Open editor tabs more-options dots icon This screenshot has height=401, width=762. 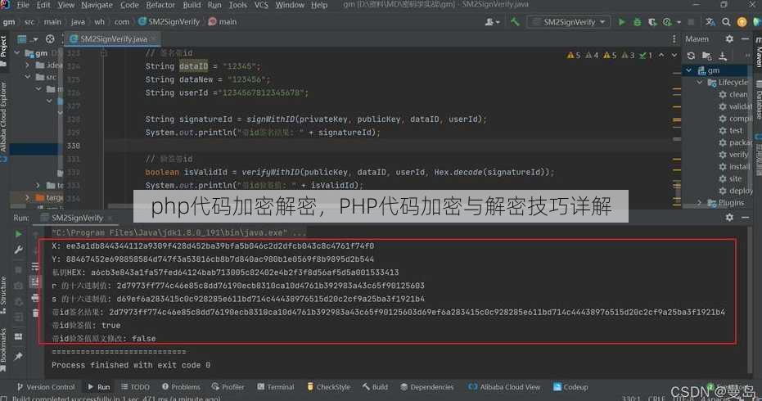(674, 39)
